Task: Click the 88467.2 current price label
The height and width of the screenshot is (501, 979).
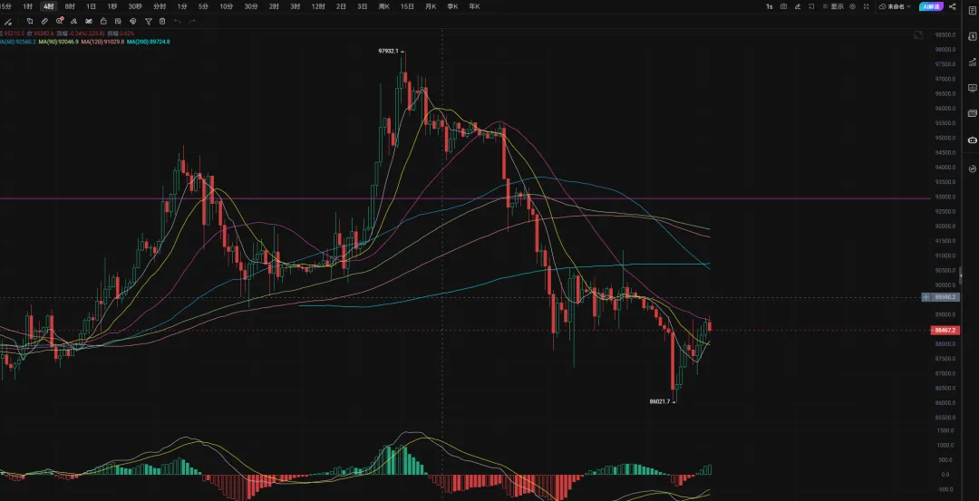Action: [x=945, y=331]
